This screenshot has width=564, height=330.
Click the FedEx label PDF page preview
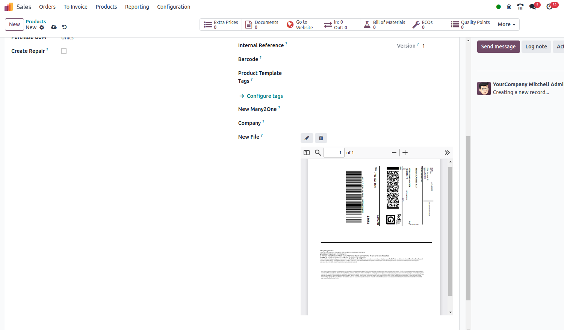point(374,237)
